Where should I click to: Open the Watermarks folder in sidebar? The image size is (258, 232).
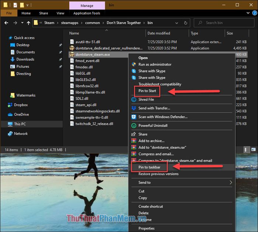click(x=26, y=95)
